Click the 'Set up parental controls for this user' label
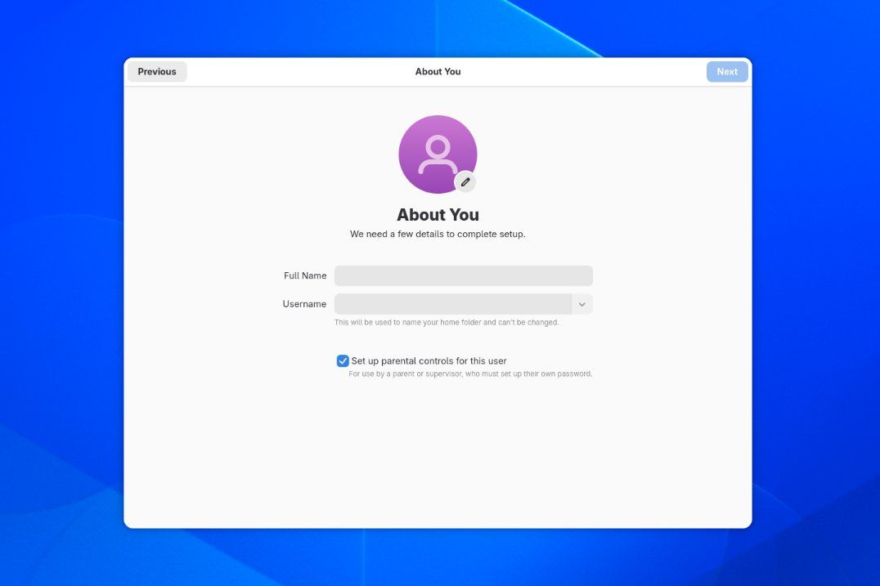This screenshot has height=586, width=880. pos(429,361)
